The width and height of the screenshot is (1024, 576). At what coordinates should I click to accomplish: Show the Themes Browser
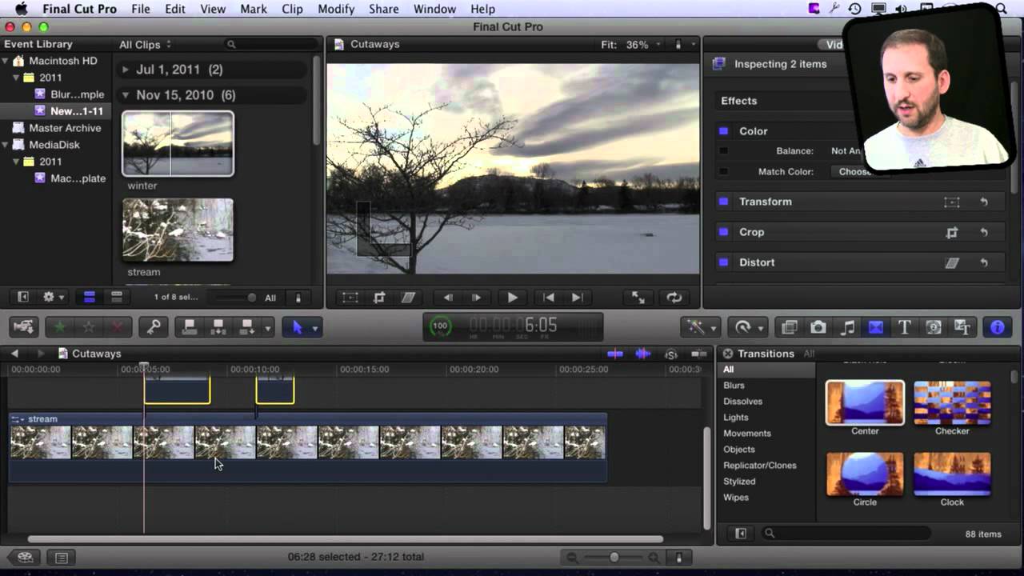[962, 327]
